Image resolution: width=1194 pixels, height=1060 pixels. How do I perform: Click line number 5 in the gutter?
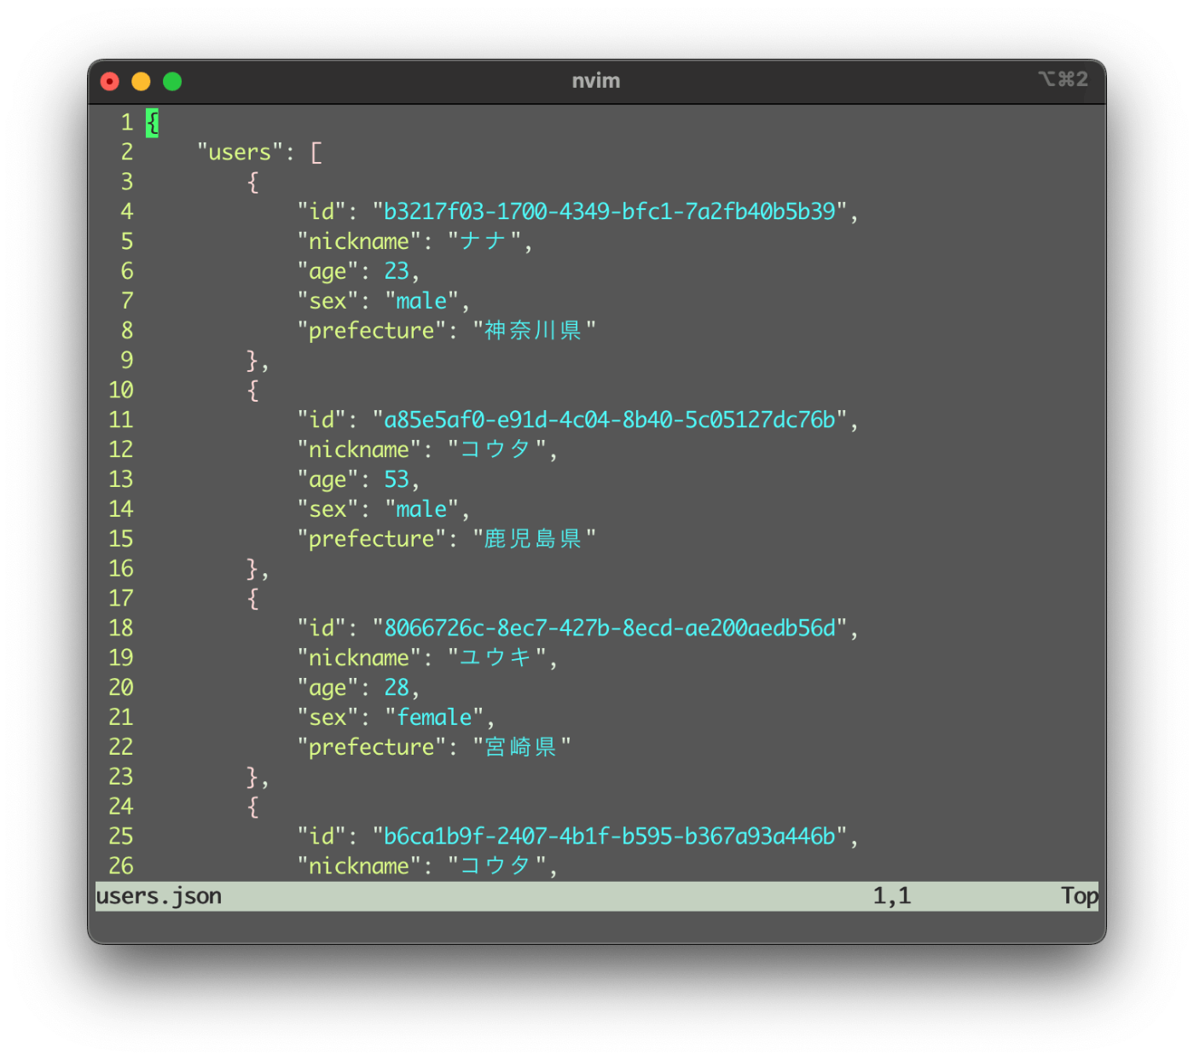pyautogui.click(x=127, y=241)
